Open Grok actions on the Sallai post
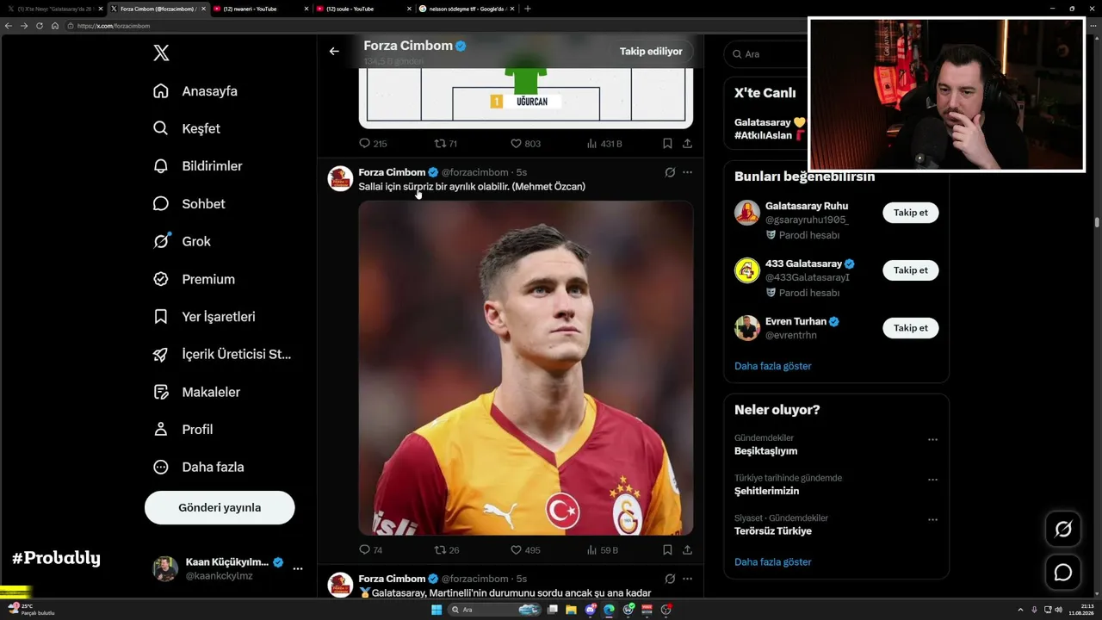1102x620 pixels. [x=670, y=172]
